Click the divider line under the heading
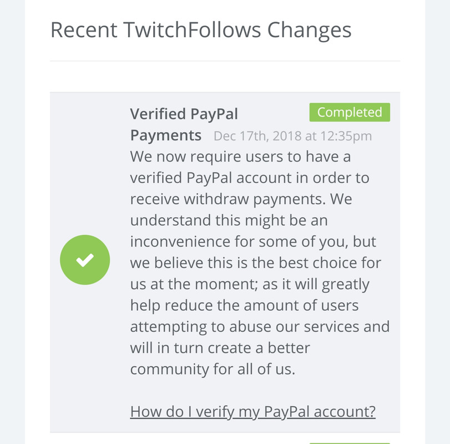This screenshot has width=450, height=444. pos(225,61)
